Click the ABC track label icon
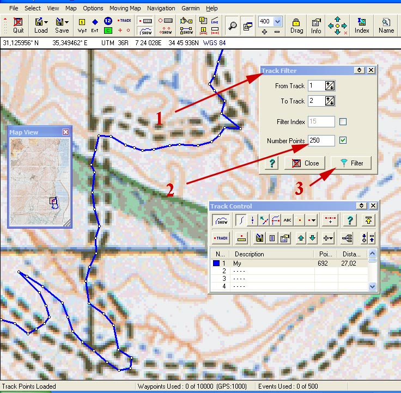Viewport: 401px width, 393px height. point(287,220)
